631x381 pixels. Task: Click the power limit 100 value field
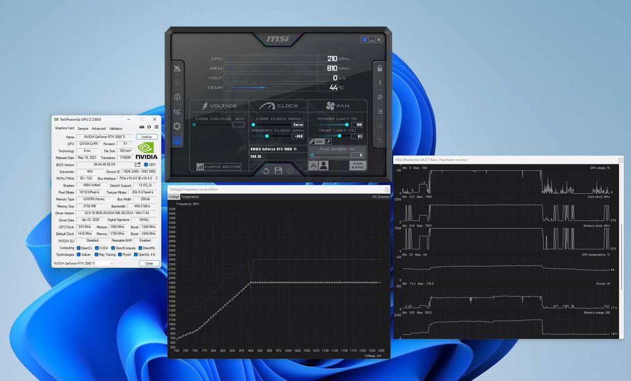[x=357, y=125]
